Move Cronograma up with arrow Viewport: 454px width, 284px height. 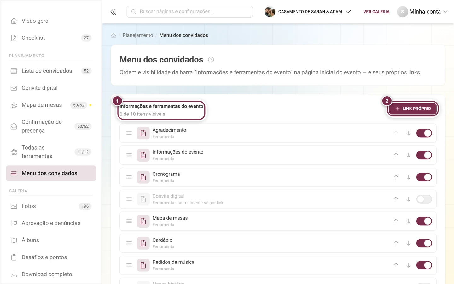click(x=396, y=177)
